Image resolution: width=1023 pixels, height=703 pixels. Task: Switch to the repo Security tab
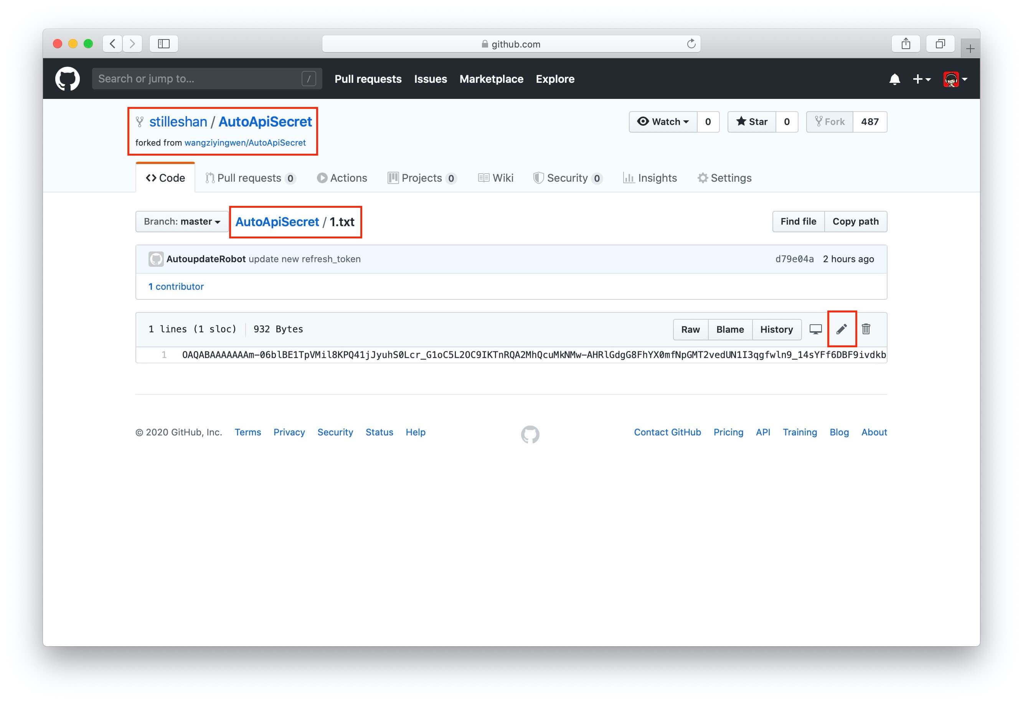568,178
